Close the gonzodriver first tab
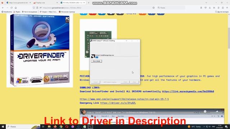Screen dimensions: 230x129 pyautogui.click(x=30, y=3)
